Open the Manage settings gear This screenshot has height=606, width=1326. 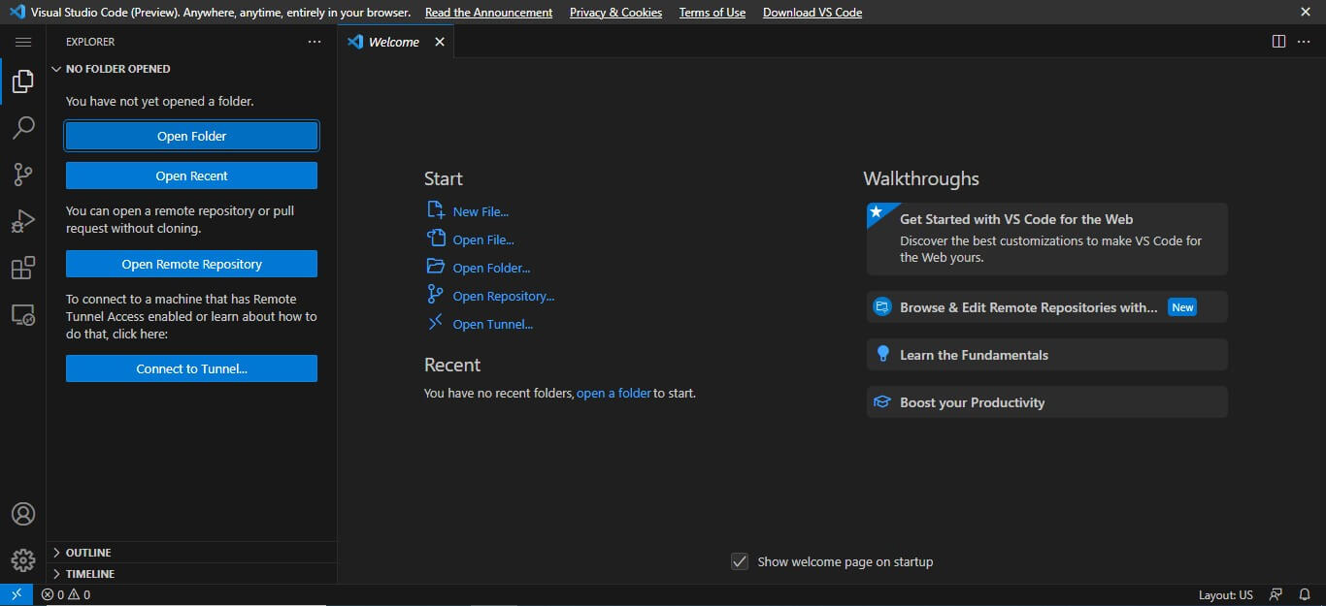point(23,559)
